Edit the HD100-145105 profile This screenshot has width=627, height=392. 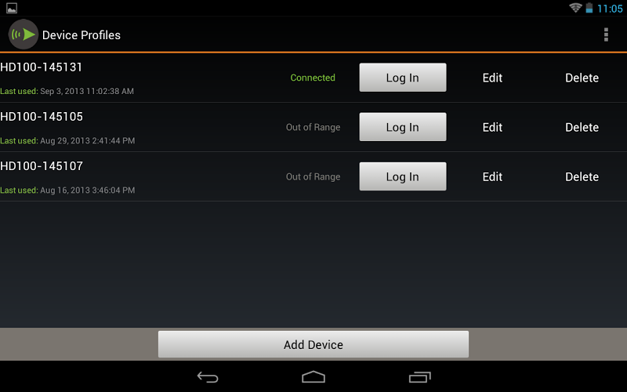(492, 127)
